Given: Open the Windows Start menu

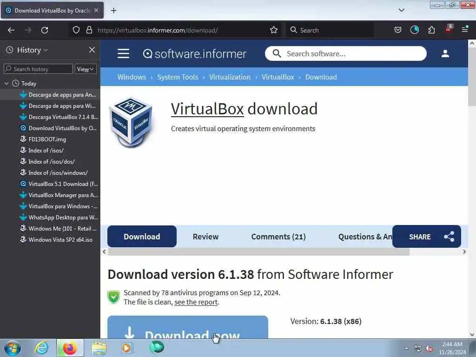Looking at the screenshot, I should pos(13,348).
